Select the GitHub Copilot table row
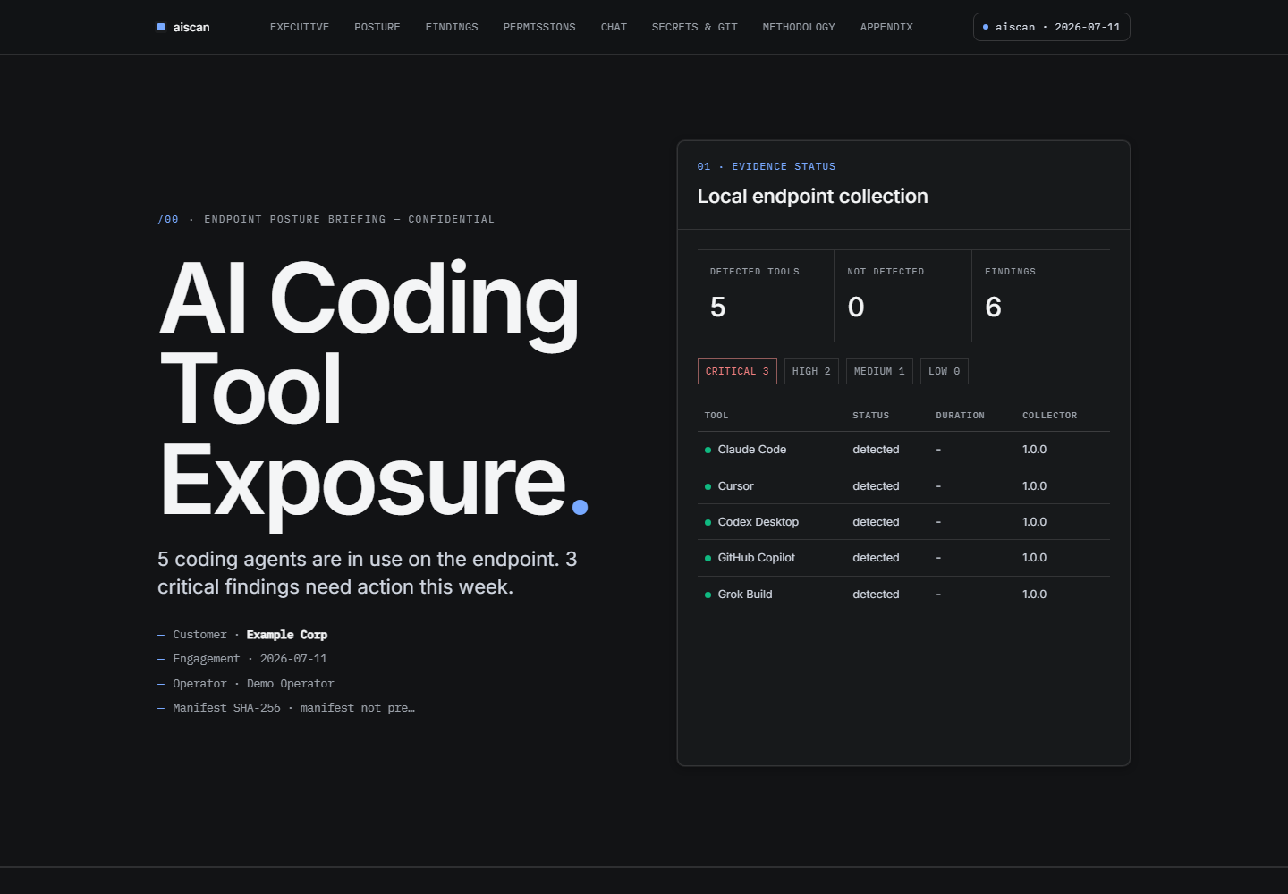Viewport: 1288px width, 894px height. [903, 558]
